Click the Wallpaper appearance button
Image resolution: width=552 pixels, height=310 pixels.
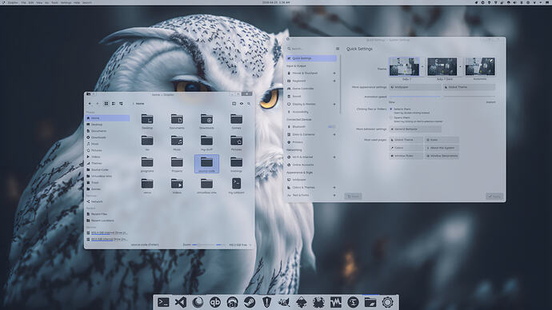click(x=415, y=87)
